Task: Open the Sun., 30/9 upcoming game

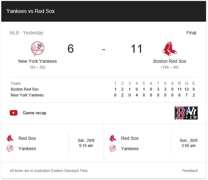Action: [x=155, y=143]
